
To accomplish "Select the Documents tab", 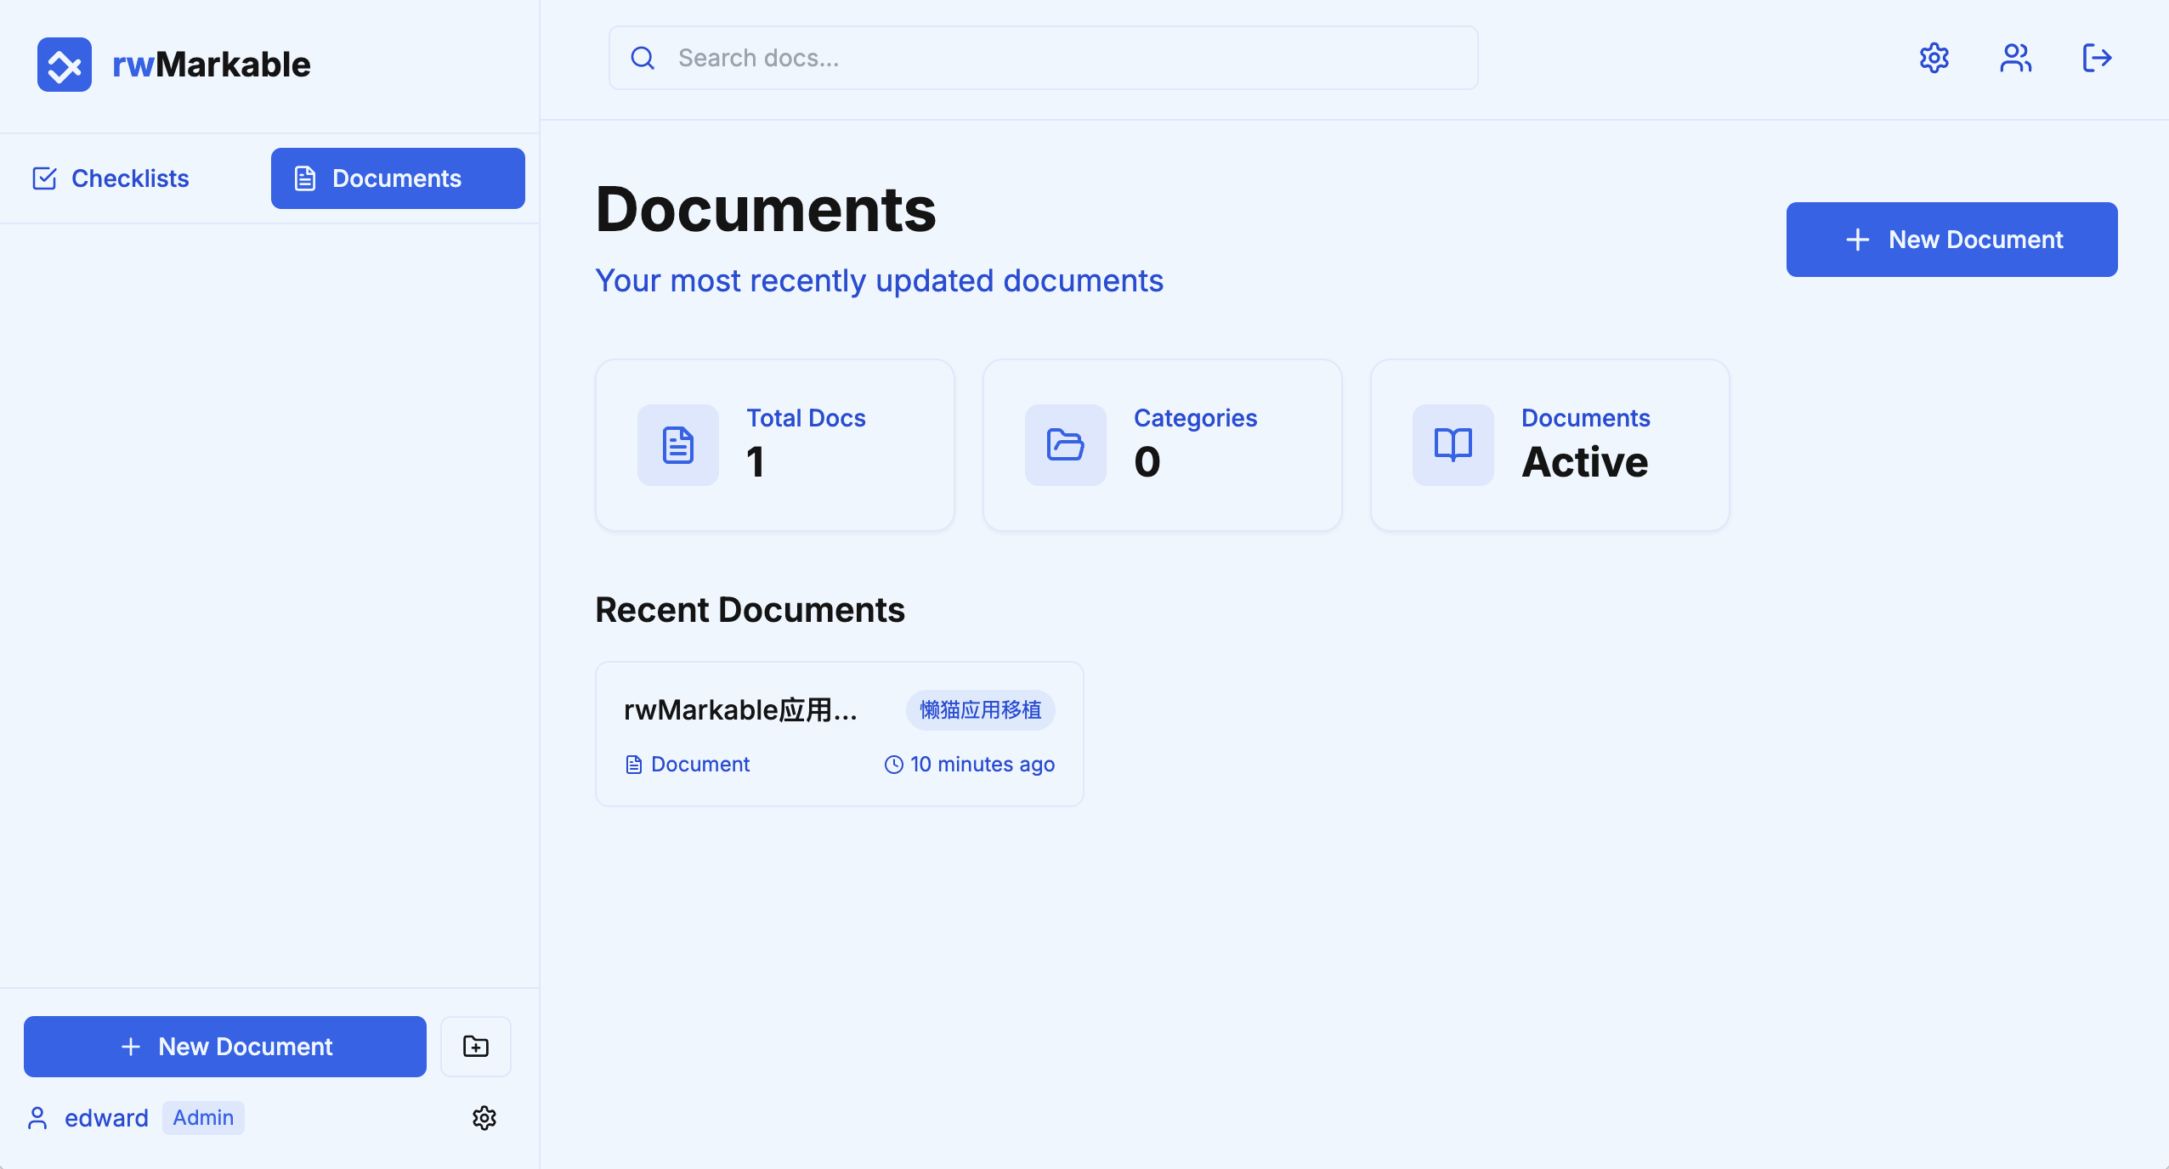I will coord(398,178).
